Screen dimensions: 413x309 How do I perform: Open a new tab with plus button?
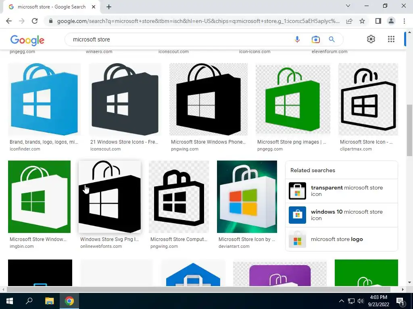109,7
